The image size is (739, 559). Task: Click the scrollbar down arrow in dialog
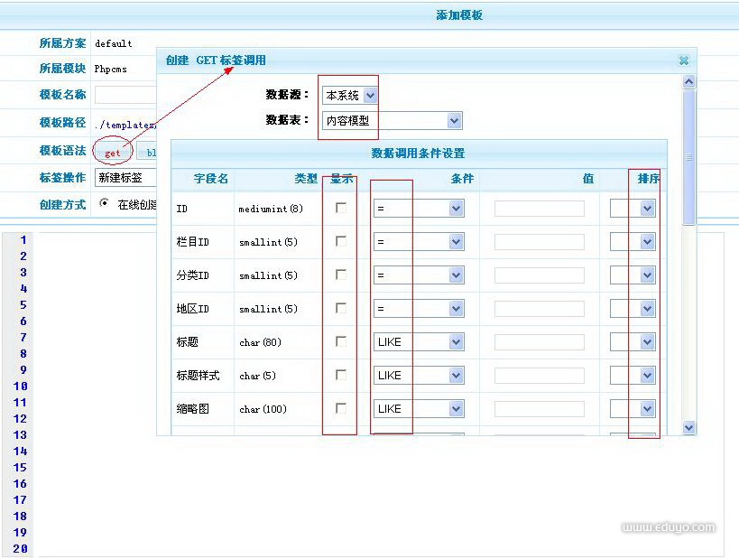689,427
